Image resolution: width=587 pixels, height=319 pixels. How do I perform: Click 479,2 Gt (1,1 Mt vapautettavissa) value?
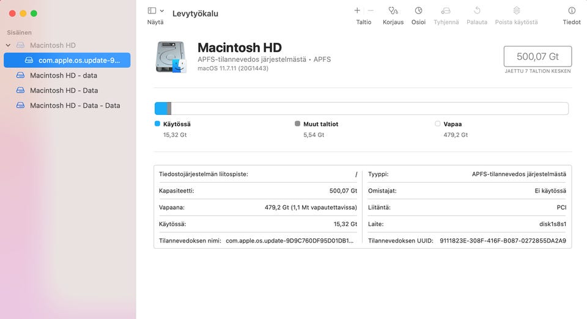point(311,207)
